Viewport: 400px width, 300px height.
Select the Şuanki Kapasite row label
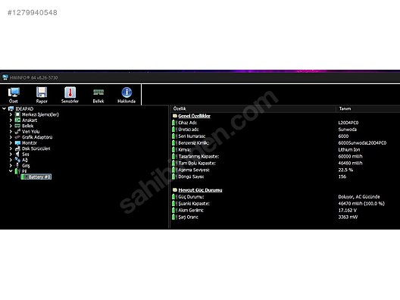point(194,204)
